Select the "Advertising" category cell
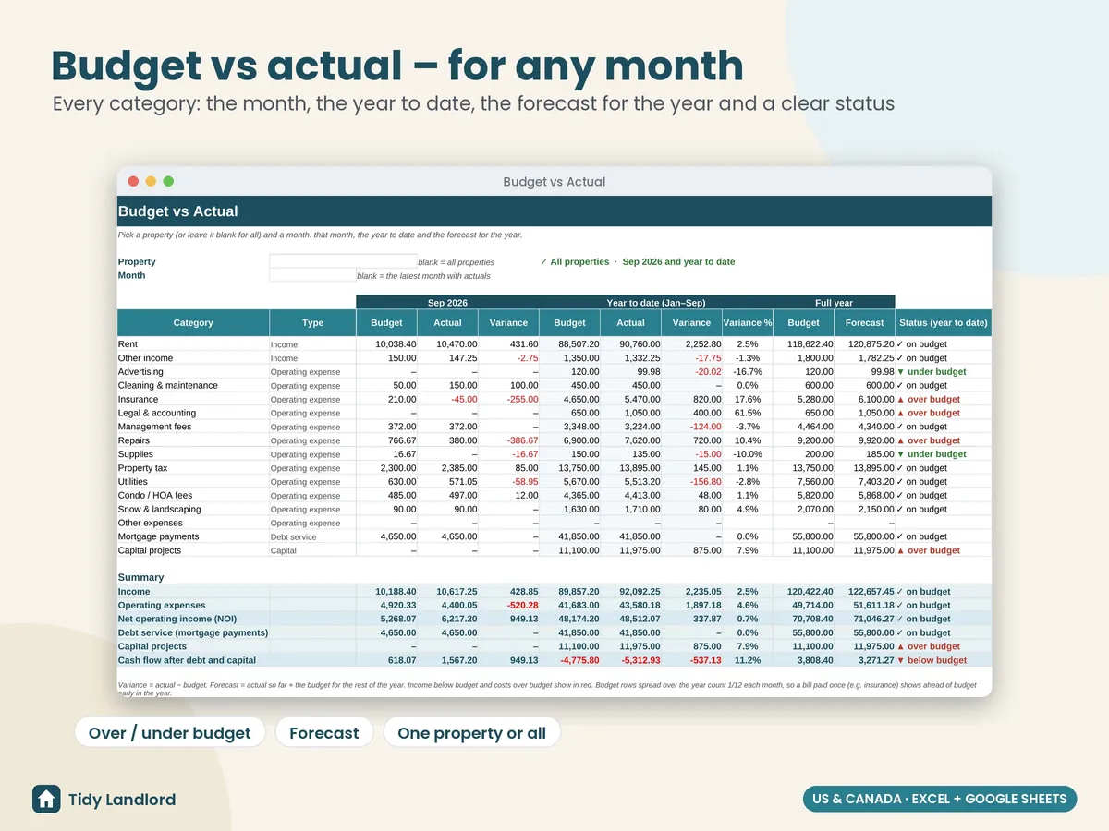The height and width of the screenshot is (831, 1109). [193, 371]
